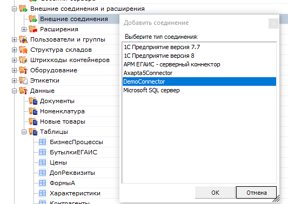Collapse the Внешние соединения и расширения node

click(x=14, y=9)
